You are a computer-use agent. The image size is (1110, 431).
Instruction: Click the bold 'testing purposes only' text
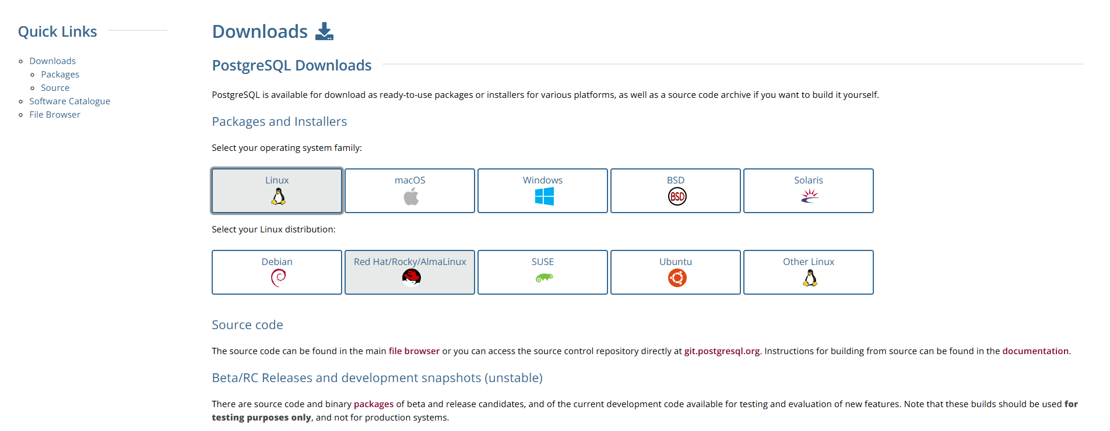pyautogui.click(x=261, y=417)
